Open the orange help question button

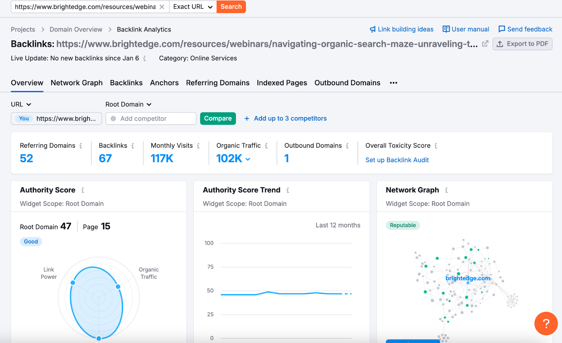click(546, 323)
